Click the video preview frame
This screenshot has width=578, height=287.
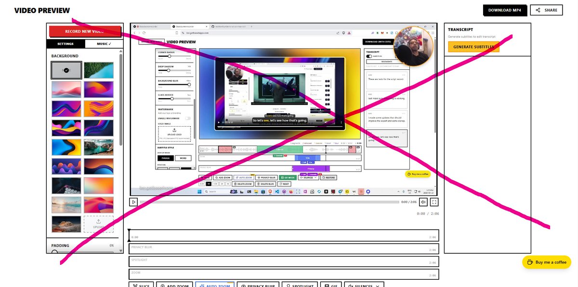(x=284, y=109)
